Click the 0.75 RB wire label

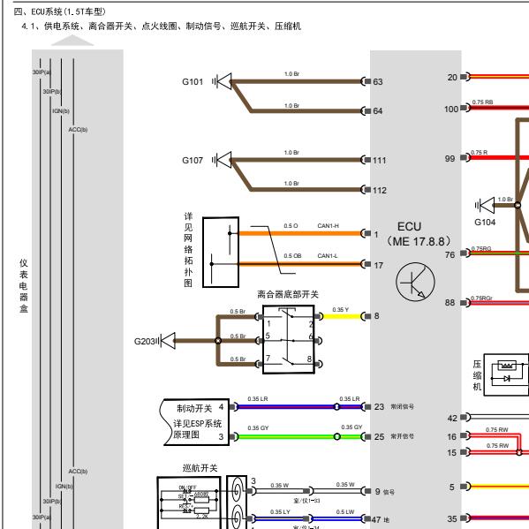click(x=482, y=102)
